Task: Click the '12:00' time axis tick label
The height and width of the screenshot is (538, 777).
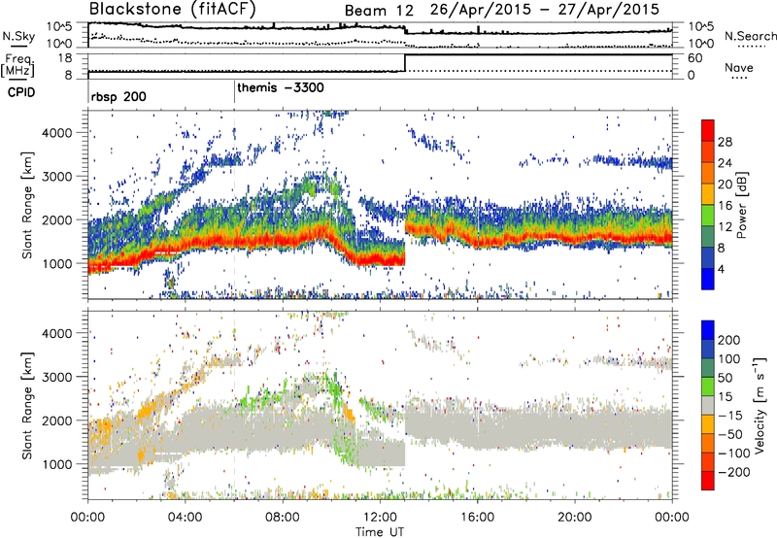Action: (x=380, y=518)
